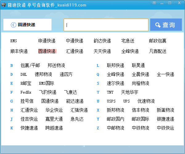The height and width of the screenshot is (154, 185).
Task: Jump to letter B index
Action: [x=11, y=66]
